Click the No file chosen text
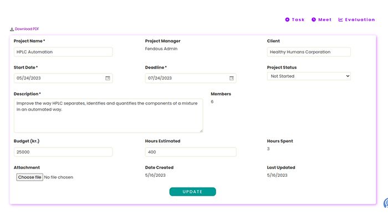388x221 pixels. click(59, 177)
